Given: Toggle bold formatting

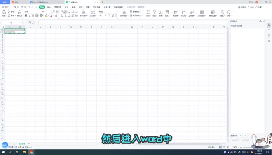Looking at the screenshot, I should click(26, 15).
